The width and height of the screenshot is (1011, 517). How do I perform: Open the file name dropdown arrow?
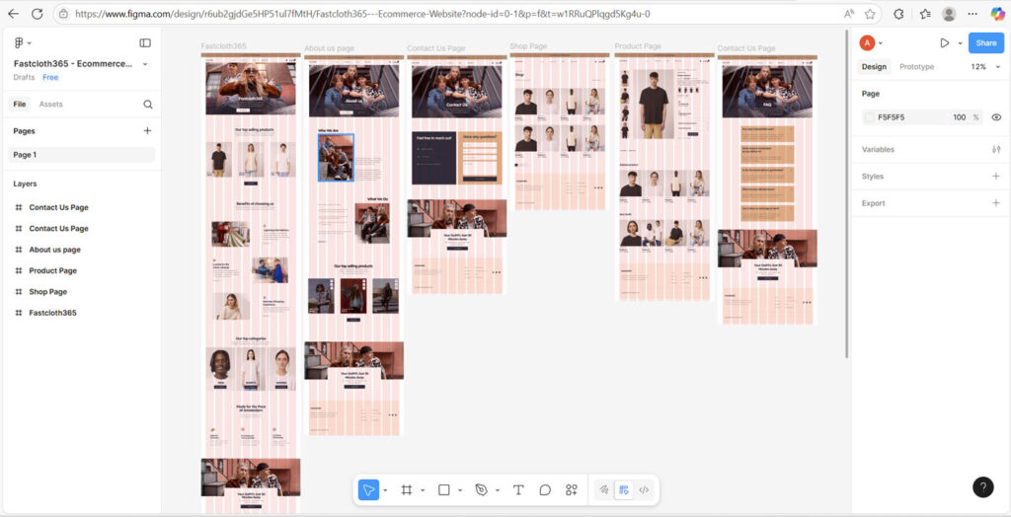click(x=145, y=64)
